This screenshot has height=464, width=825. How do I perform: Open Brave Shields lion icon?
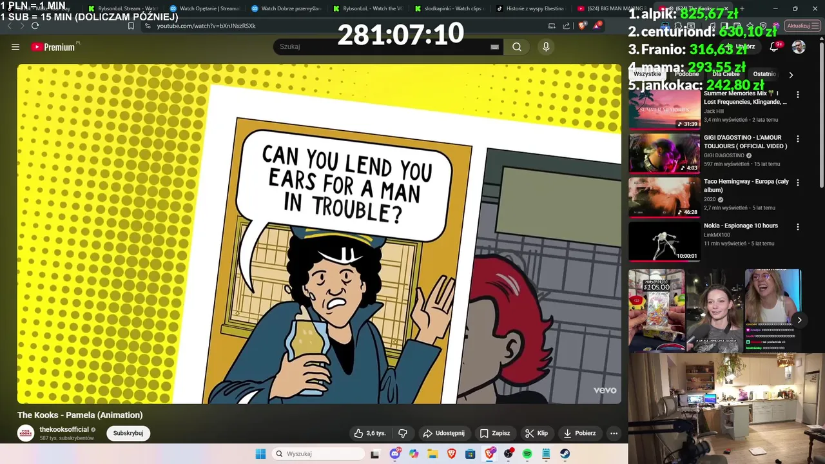point(583,26)
